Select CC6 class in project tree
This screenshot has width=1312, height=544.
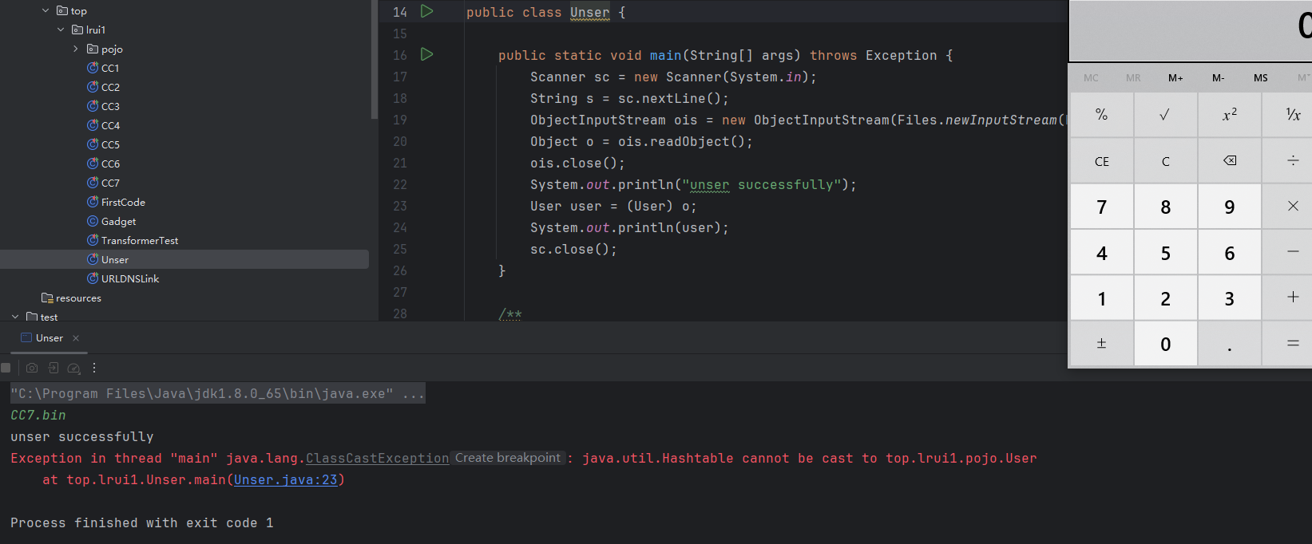(103, 164)
